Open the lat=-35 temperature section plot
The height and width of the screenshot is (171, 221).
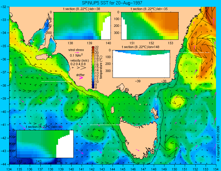coord(150,26)
